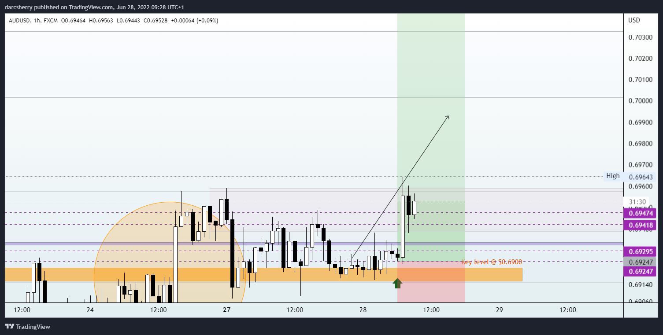Click the 0.70300 price axis label
This screenshot has width=663, height=335.
[x=640, y=37]
